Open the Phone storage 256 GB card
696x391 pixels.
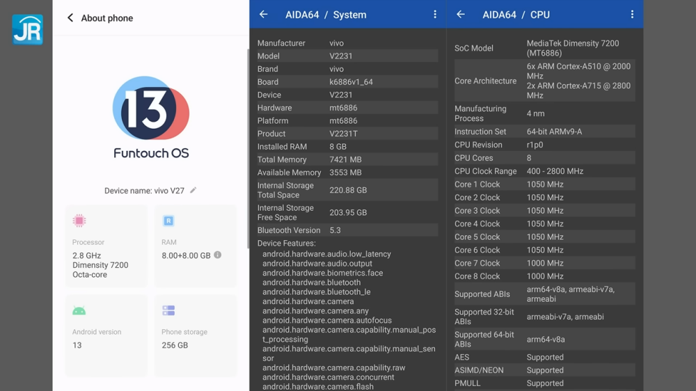click(195, 335)
